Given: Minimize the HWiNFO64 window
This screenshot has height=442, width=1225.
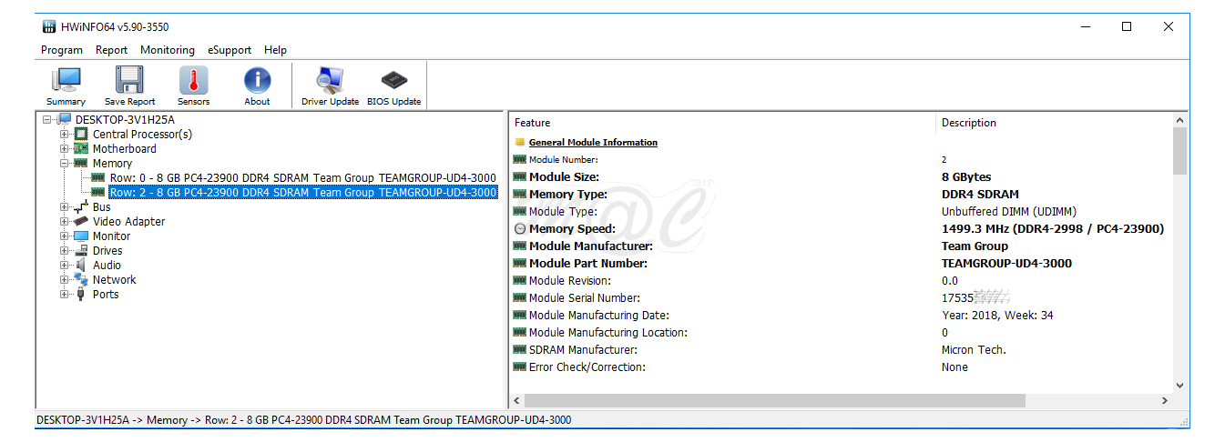Looking at the screenshot, I should 1085,27.
